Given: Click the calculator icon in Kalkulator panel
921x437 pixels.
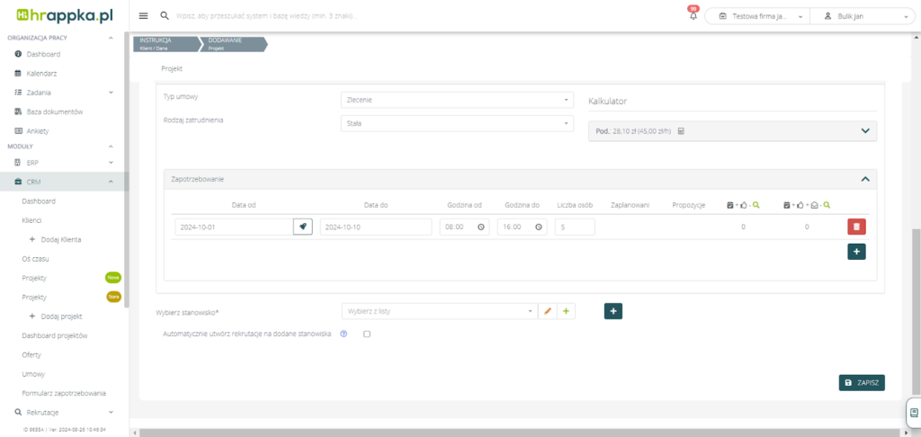Looking at the screenshot, I should [681, 131].
